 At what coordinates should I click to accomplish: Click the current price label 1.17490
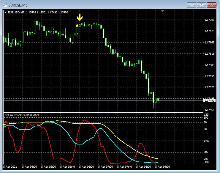coord(209,101)
